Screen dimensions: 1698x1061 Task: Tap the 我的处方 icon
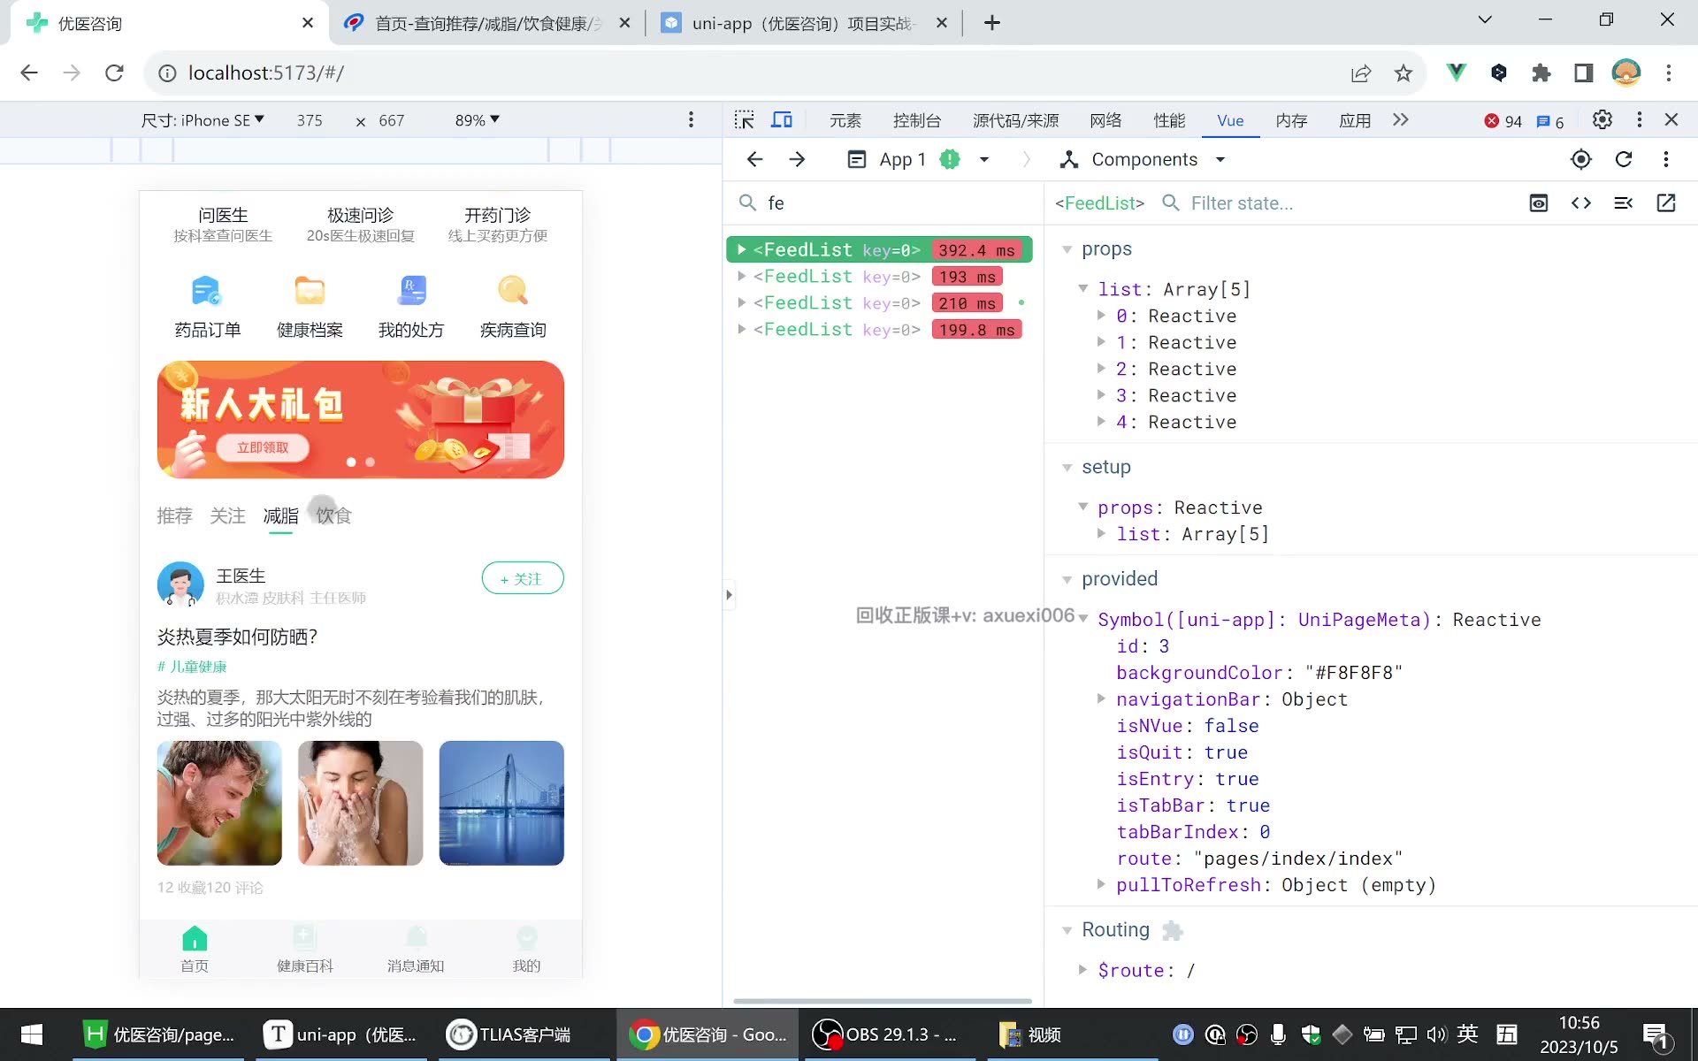coord(412,290)
